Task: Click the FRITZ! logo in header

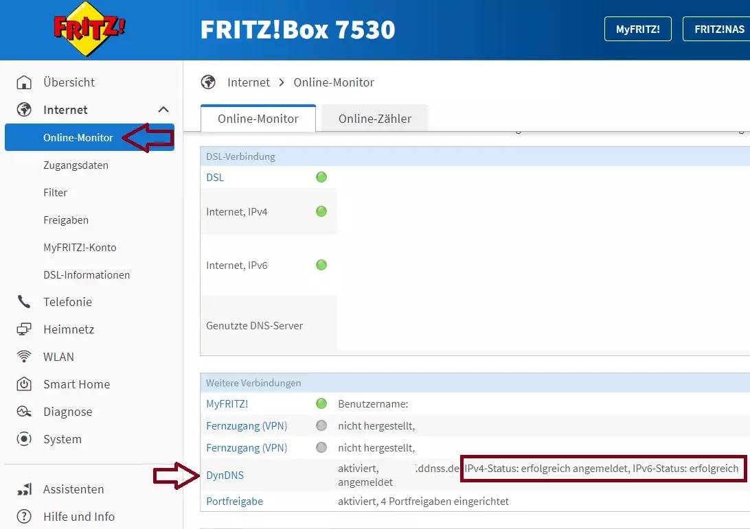Action: coord(90,30)
